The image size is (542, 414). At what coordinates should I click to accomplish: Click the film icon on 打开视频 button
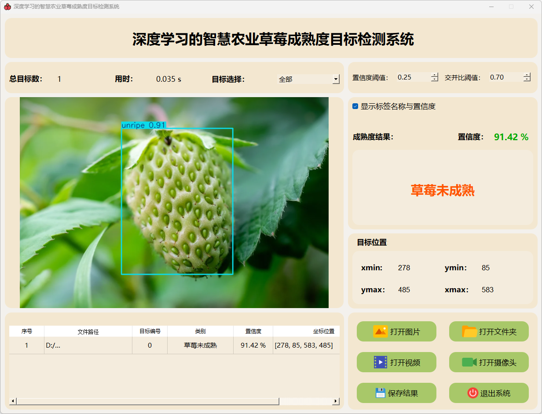[380, 362]
